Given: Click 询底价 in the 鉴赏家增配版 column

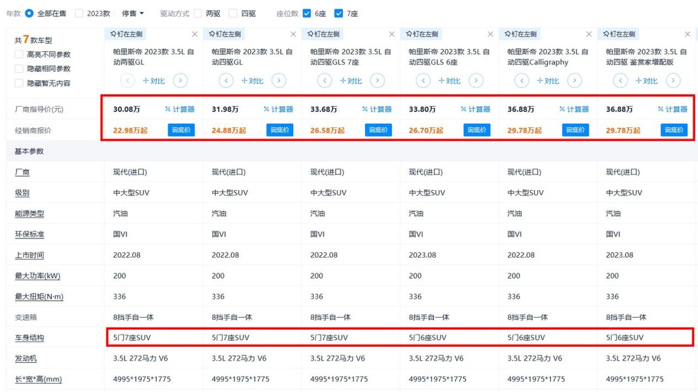Looking at the screenshot, I should [674, 130].
